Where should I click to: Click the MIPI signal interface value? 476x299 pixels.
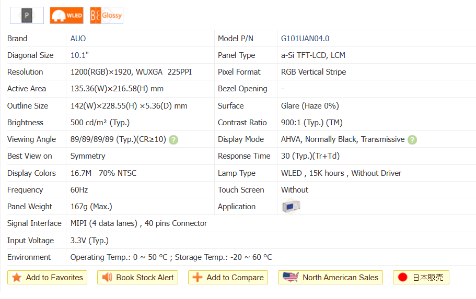pyautogui.click(x=138, y=223)
